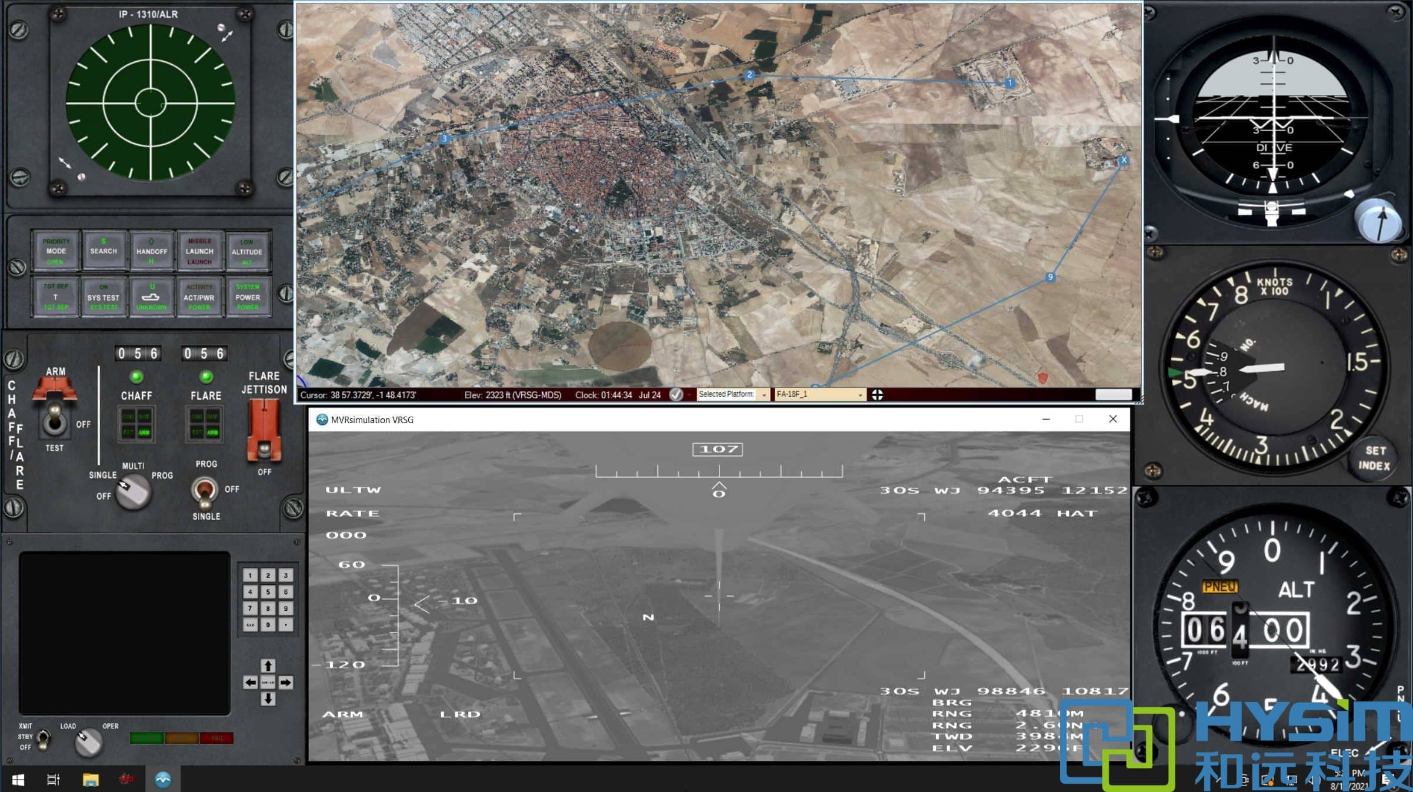Click the crosshair center-on-platform icon
Screen dimensions: 1413x792
(x=877, y=395)
